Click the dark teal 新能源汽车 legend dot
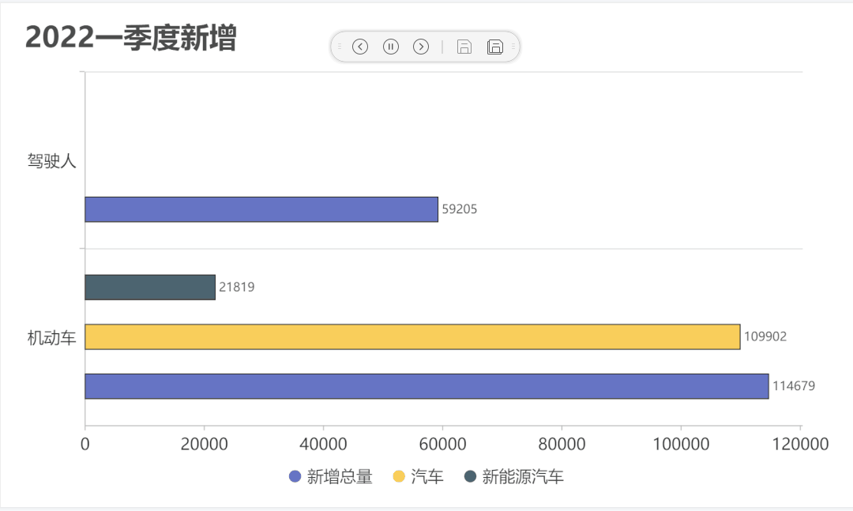Image resolution: width=853 pixels, height=511 pixels. pos(471,476)
